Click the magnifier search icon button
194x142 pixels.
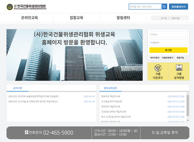click(164, 6)
